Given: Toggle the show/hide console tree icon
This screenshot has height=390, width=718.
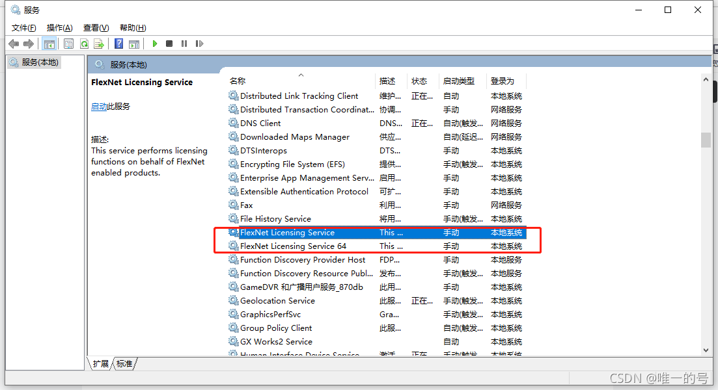Looking at the screenshot, I should (x=49, y=44).
